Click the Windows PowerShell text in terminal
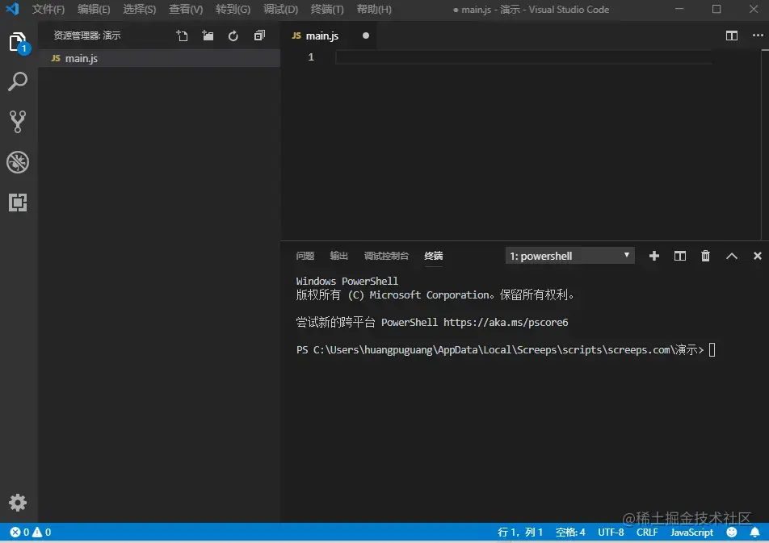 [x=347, y=282]
